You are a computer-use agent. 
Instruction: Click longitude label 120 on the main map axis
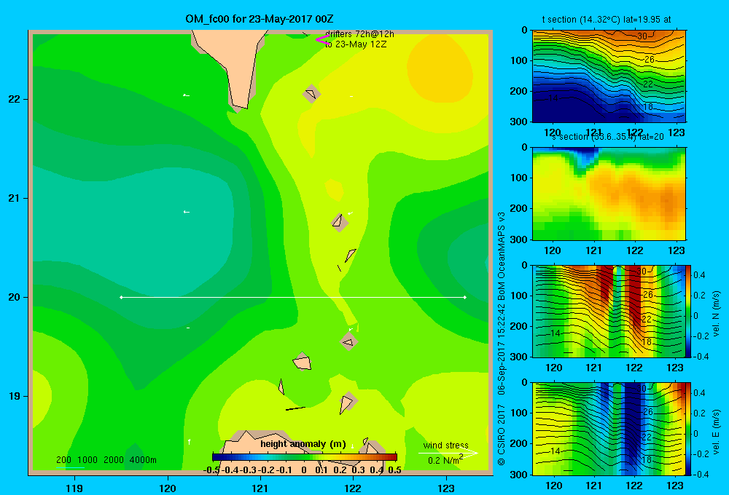(x=168, y=488)
